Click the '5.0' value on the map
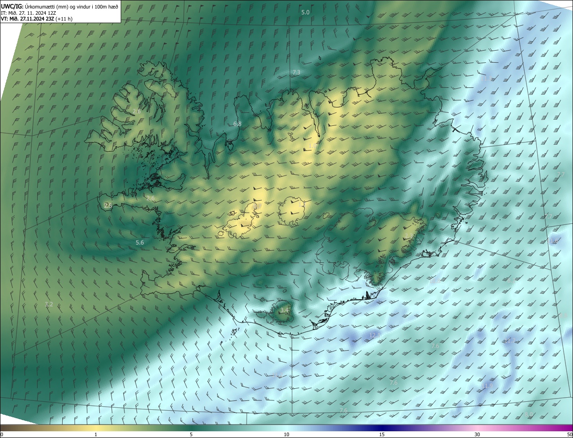 pyautogui.click(x=305, y=13)
